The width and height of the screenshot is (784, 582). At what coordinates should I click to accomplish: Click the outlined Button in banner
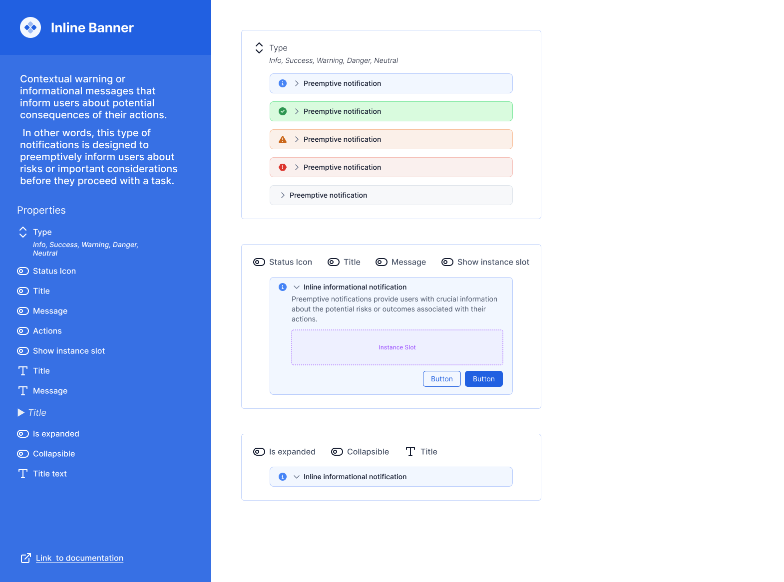[442, 379]
